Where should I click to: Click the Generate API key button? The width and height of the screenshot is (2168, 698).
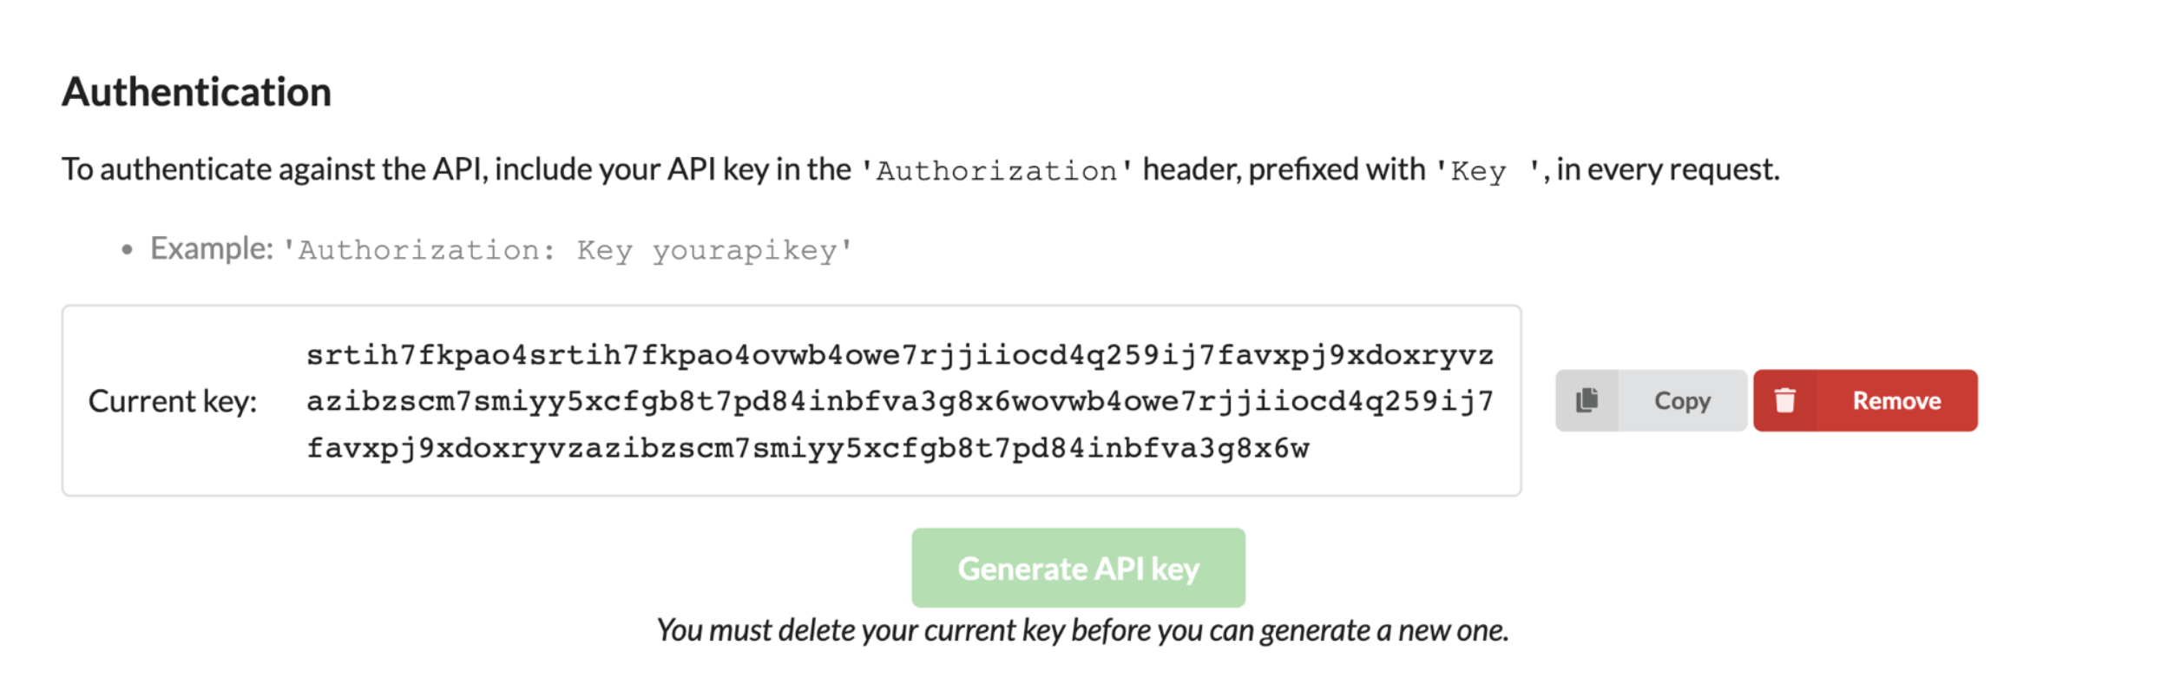tap(1078, 568)
